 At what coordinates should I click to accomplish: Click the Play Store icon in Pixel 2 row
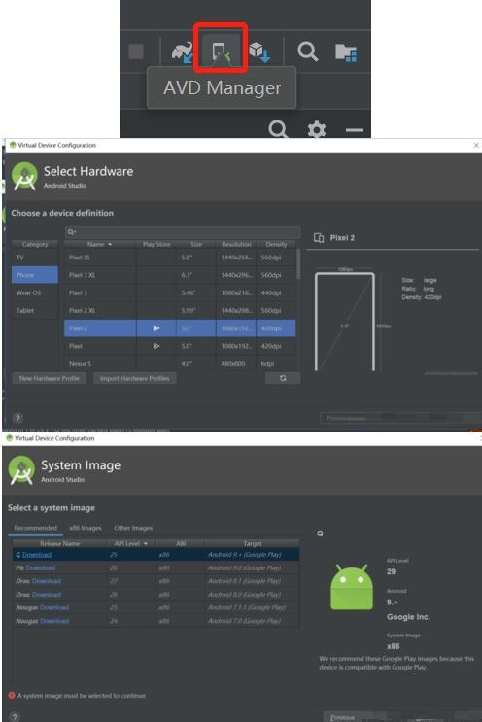(x=156, y=328)
